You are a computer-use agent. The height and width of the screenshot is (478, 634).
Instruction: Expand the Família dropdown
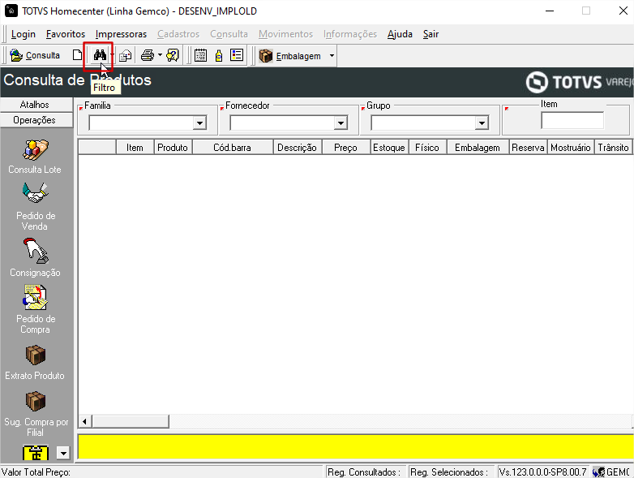199,123
